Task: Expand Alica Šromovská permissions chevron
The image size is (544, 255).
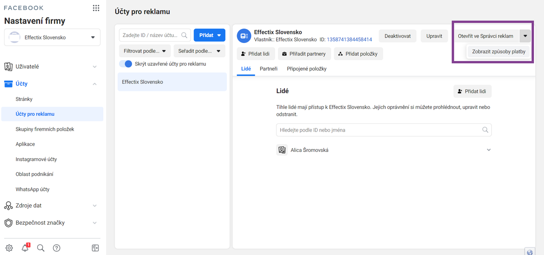Action: [489, 150]
